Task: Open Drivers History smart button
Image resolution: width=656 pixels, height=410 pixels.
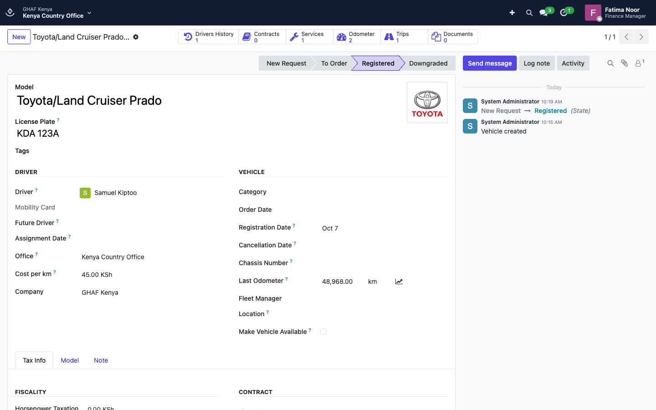Action: (209, 37)
